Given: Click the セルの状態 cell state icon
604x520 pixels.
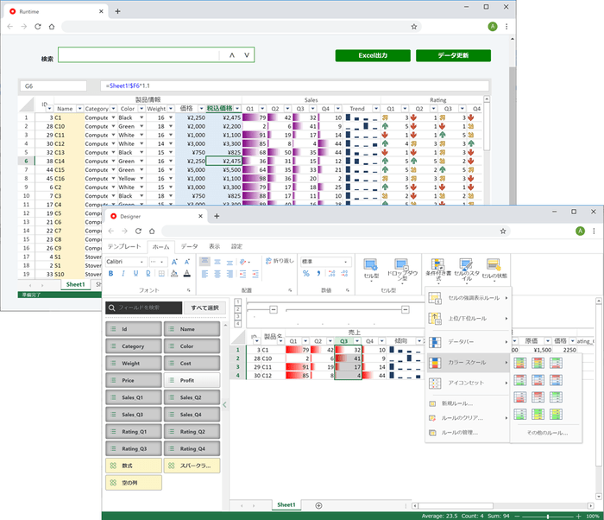Looking at the screenshot, I should pyautogui.click(x=494, y=266).
